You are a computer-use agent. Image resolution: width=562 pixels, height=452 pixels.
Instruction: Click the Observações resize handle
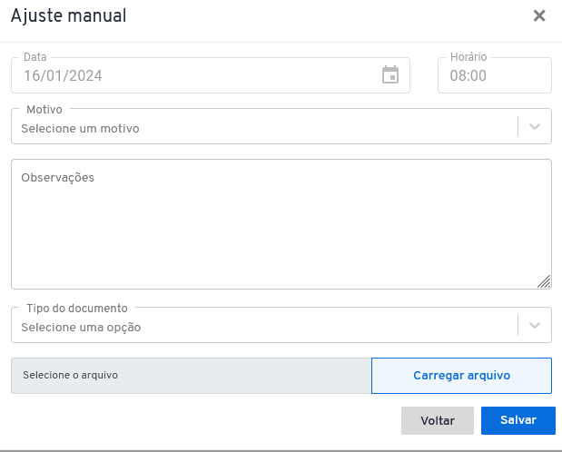(x=544, y=281)
